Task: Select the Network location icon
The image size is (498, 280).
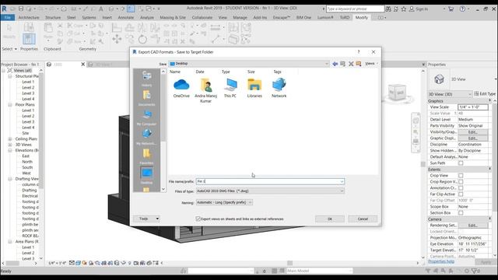Action: tap(279, 85)
